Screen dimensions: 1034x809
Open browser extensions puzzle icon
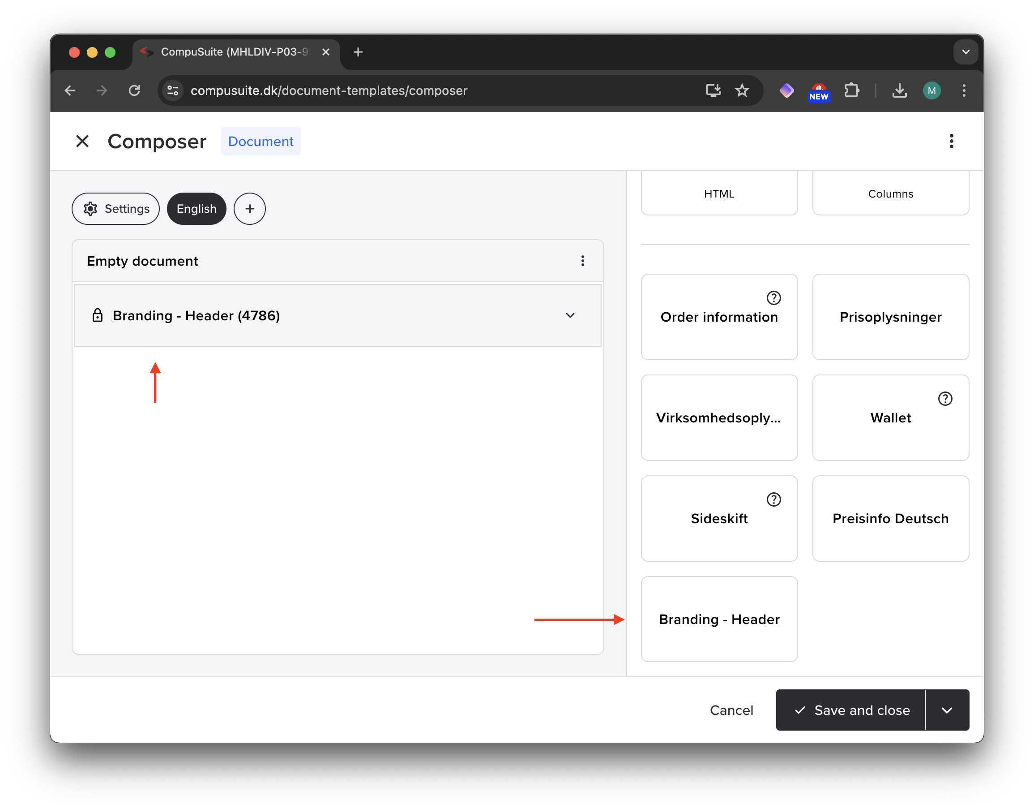(x=851, y=90)
